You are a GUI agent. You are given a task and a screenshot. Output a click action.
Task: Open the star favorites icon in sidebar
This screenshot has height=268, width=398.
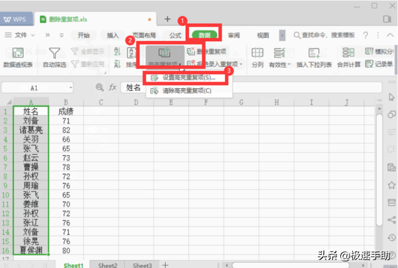tap(391, 185)
